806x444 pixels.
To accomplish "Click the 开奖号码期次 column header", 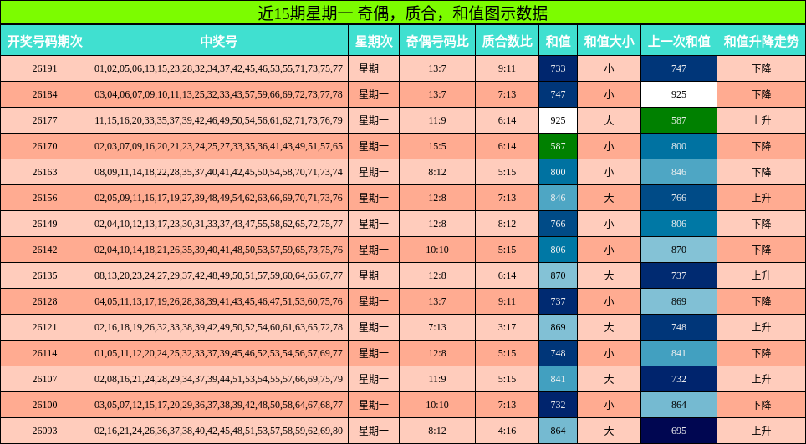I will point(44,41).
